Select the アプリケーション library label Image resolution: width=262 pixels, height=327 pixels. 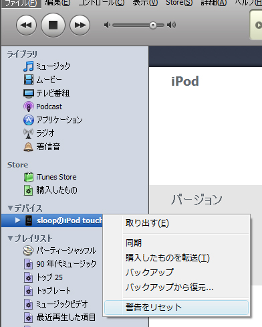click(x=59, y=120)
